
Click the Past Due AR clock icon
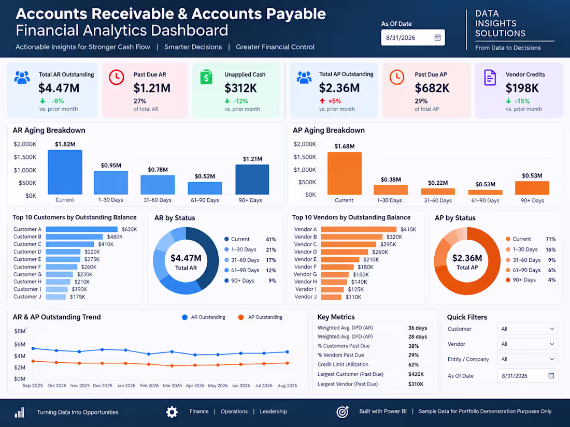[116, 77]
